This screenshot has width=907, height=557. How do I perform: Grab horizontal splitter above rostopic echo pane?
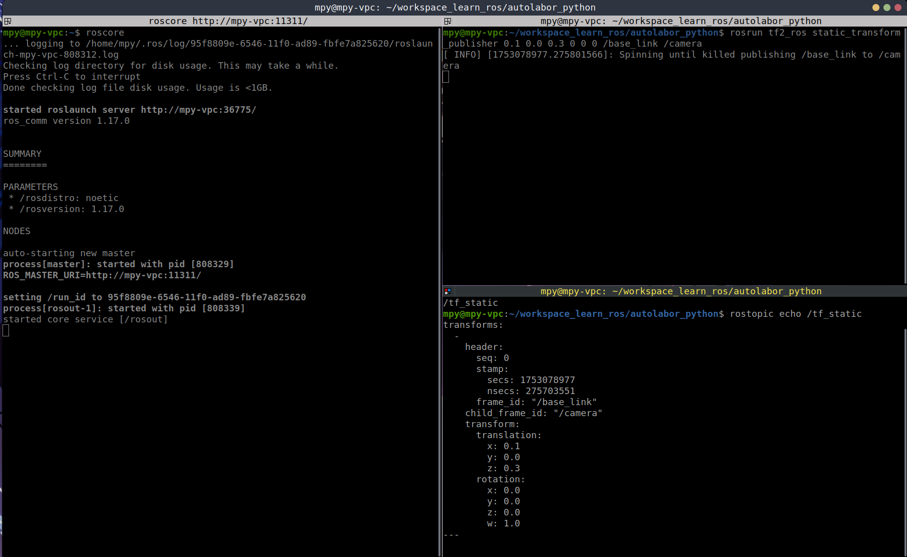coord(674,285)
